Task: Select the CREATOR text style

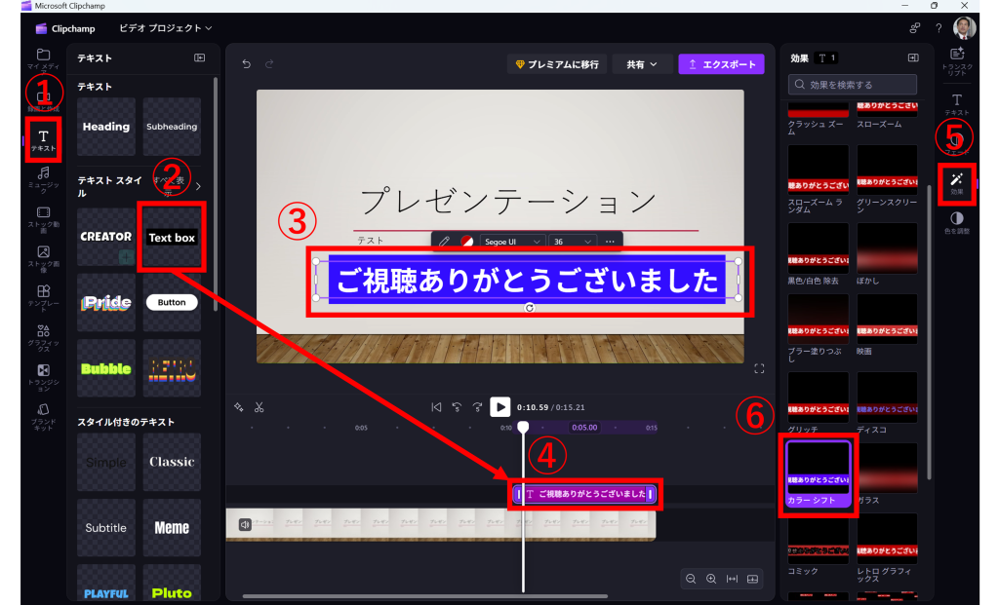Action: 105,237
